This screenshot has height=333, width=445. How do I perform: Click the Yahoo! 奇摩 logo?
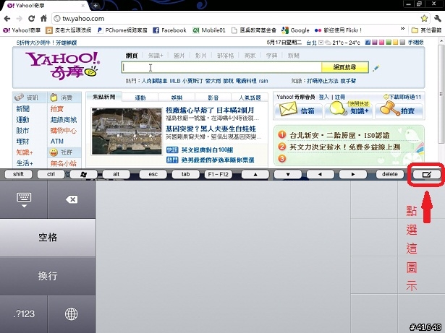(x=63, y=65)
